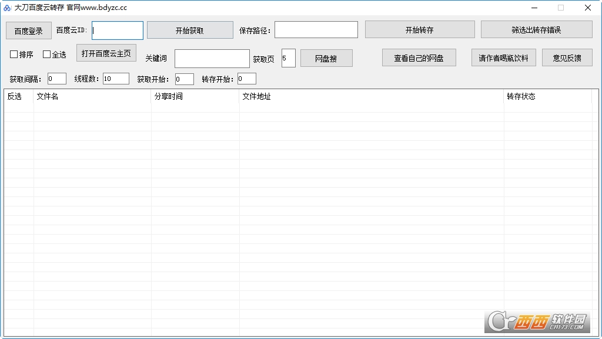Click the 文件地址 column header
The image size is (602, 339).
[x=372, y=97]
